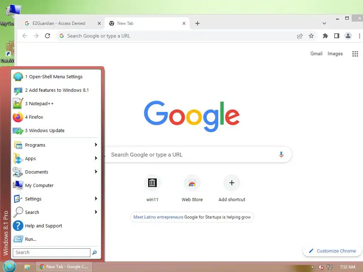Click the New Tab - Google Chrome taskbar button

pyautogui.click(x=64, y=267)
